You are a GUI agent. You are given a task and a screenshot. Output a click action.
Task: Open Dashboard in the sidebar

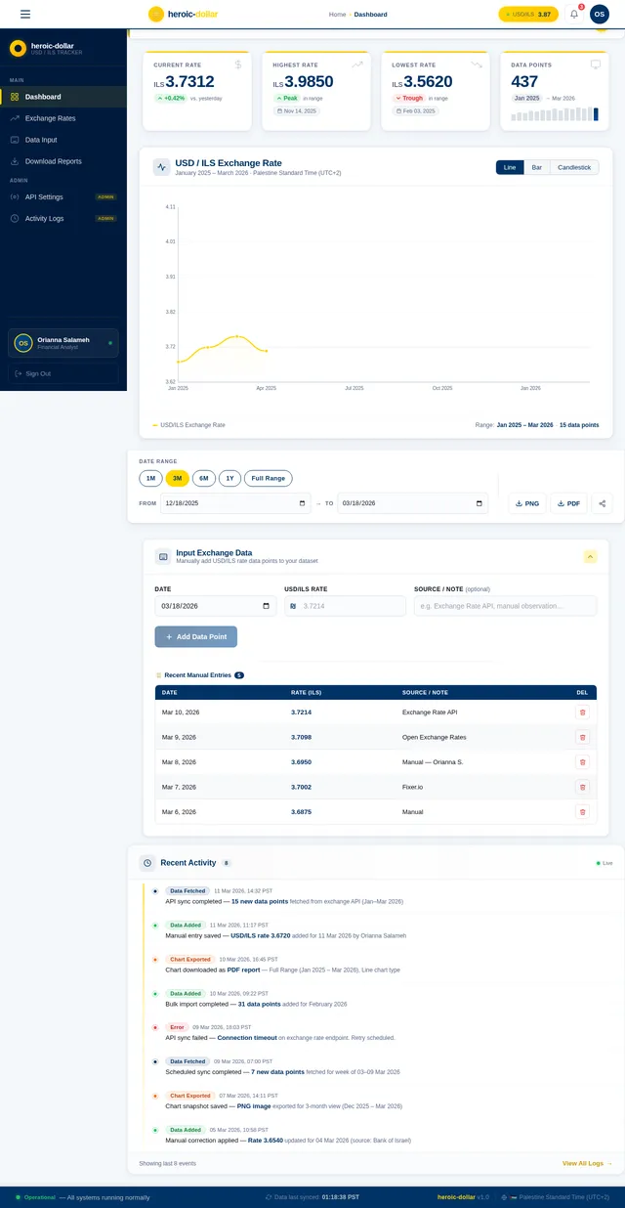tap(63, 97)
